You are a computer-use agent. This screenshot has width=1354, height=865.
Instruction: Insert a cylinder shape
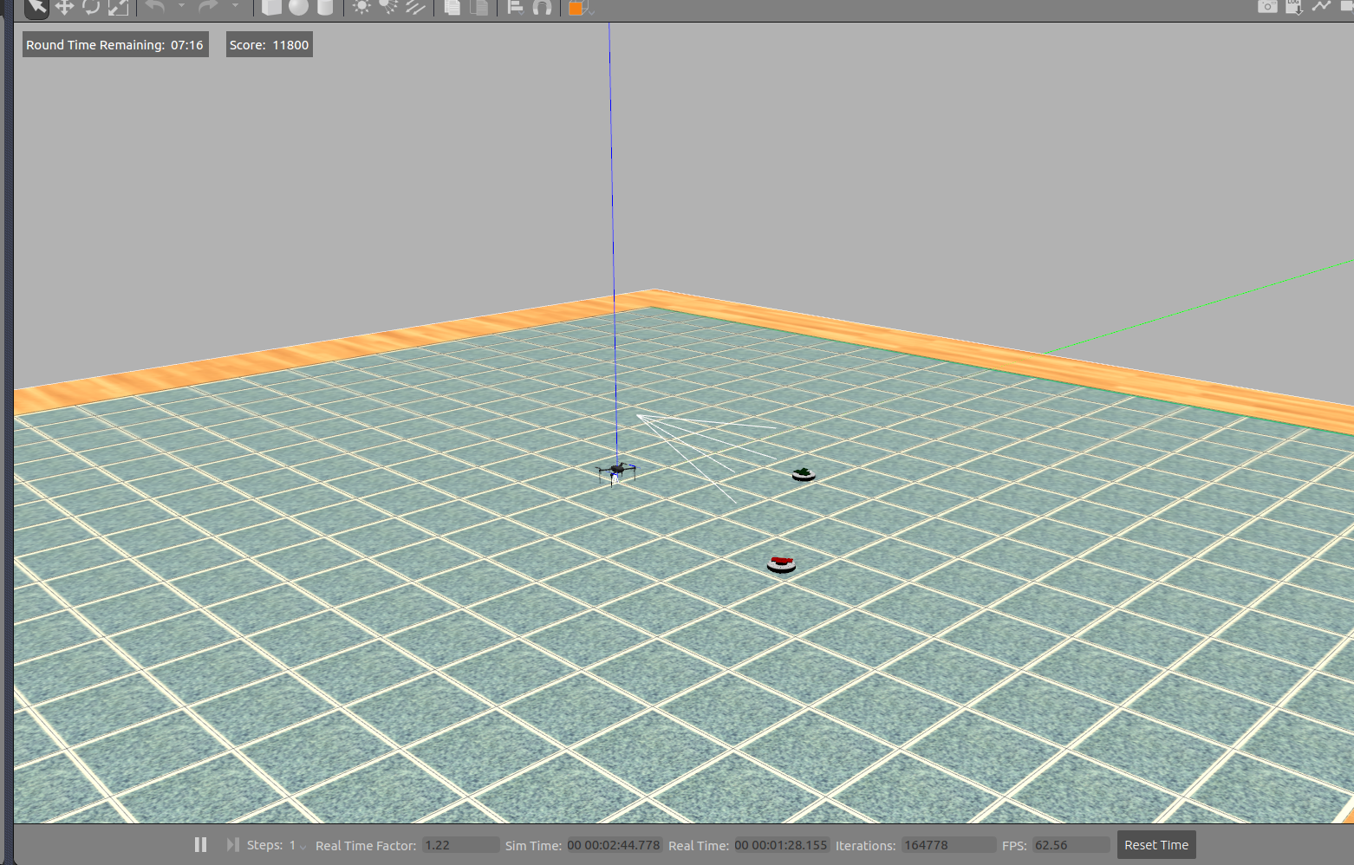pos(325,7)
